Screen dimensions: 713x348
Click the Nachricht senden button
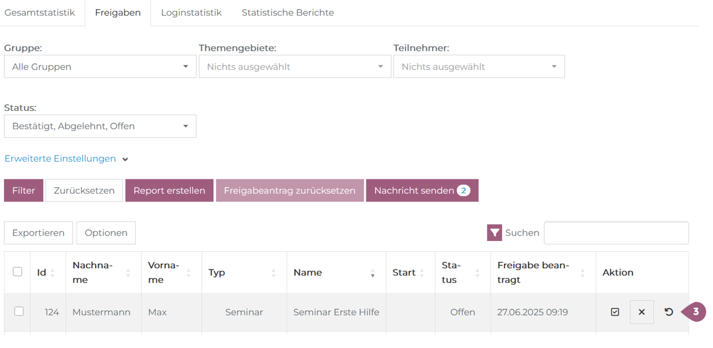pyautogui.click(x=422, y=191)
